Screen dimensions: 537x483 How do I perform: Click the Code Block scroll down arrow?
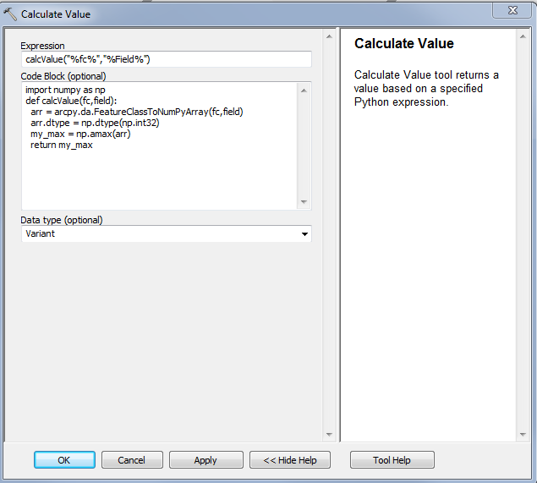pyautogui.click(x=304, y=202)
